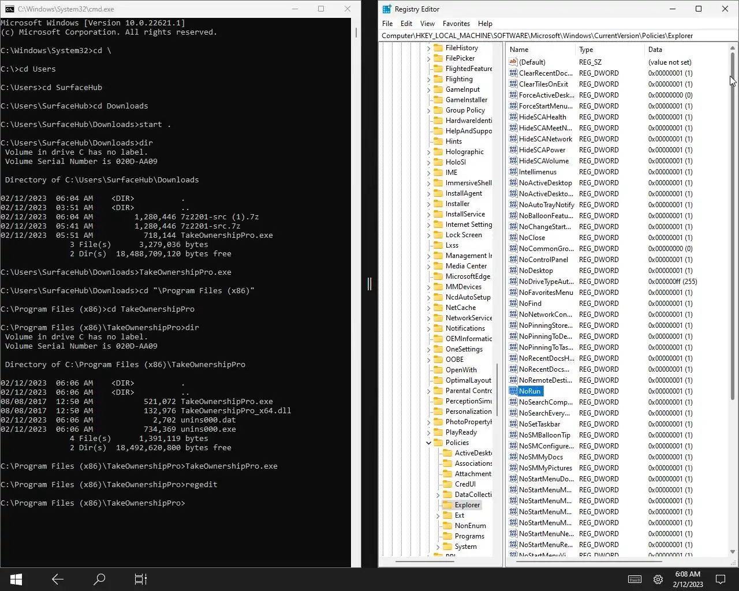Open the Windows Start button
739x591 pixels.
point(16,579)
